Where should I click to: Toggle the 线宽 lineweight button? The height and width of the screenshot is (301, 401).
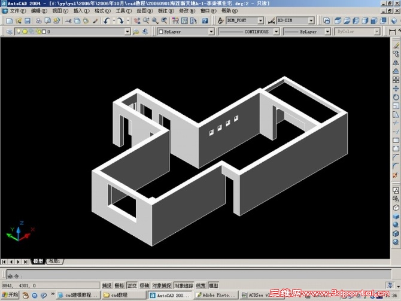click(x=200, y=285)
